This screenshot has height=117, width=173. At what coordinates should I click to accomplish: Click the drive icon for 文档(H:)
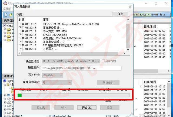9,116
